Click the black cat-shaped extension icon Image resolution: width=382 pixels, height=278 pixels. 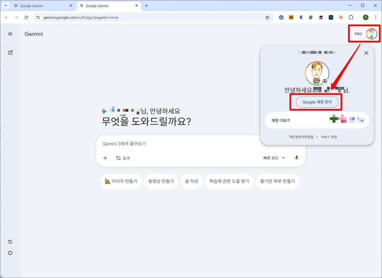(x=321, y=17)
